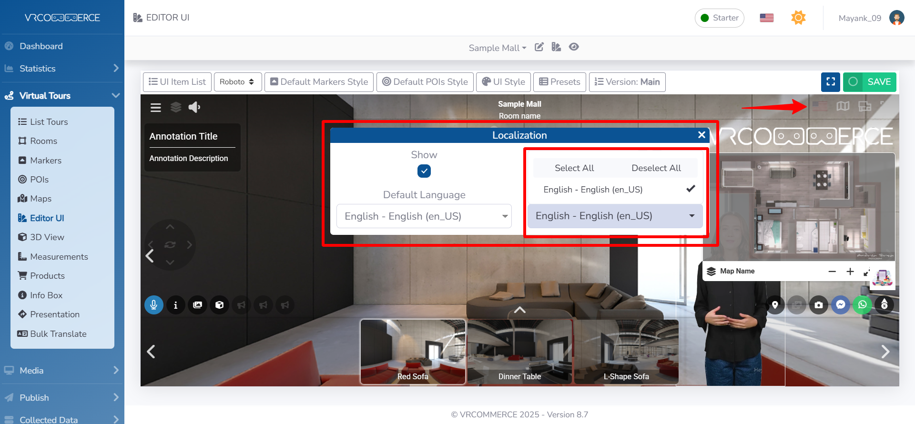The height and width of the screenshot is (424, 915).
Task: Click Deselect All in language list
Action: tap(656, 168)
